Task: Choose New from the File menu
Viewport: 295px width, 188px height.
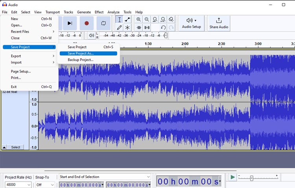Action: tap(29, 19)
